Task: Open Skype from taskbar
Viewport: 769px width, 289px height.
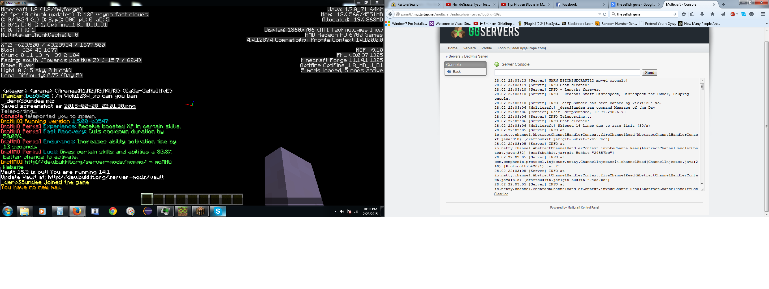Action: pos(218,212)
